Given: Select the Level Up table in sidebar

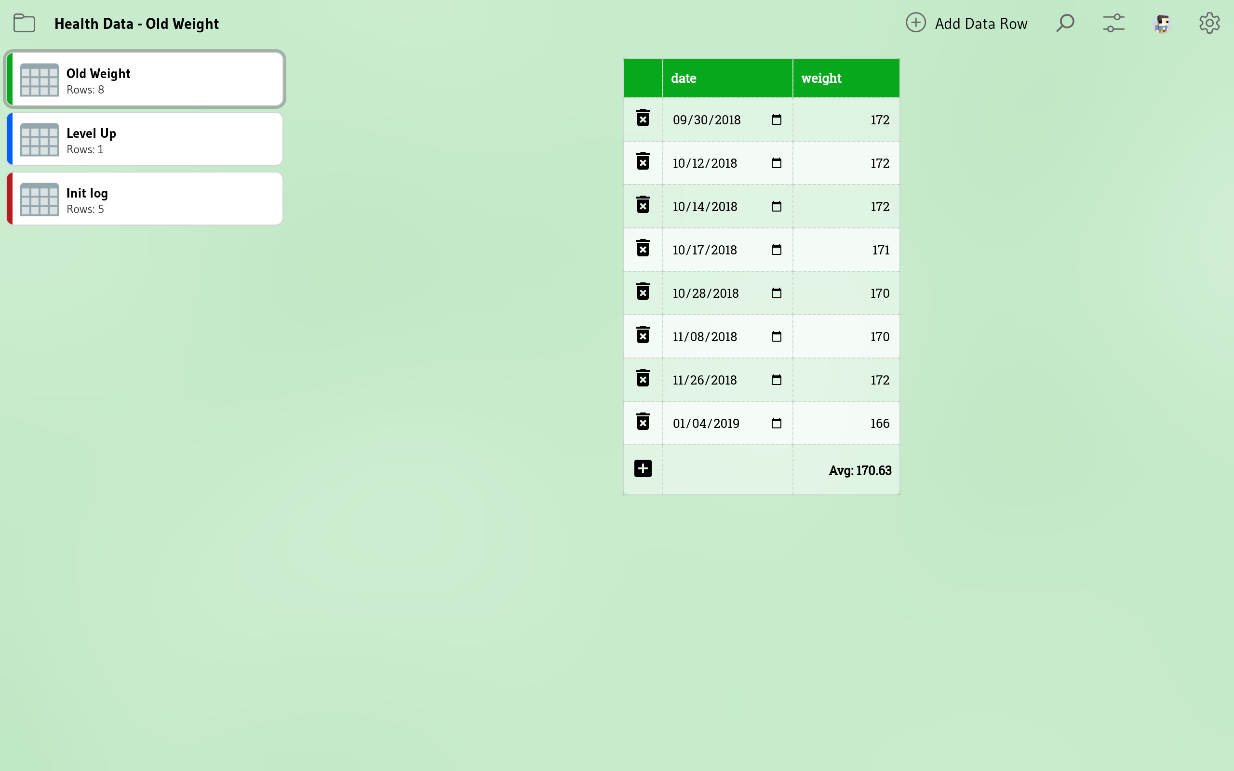Looking at the screenshot, I should (145, 139).
